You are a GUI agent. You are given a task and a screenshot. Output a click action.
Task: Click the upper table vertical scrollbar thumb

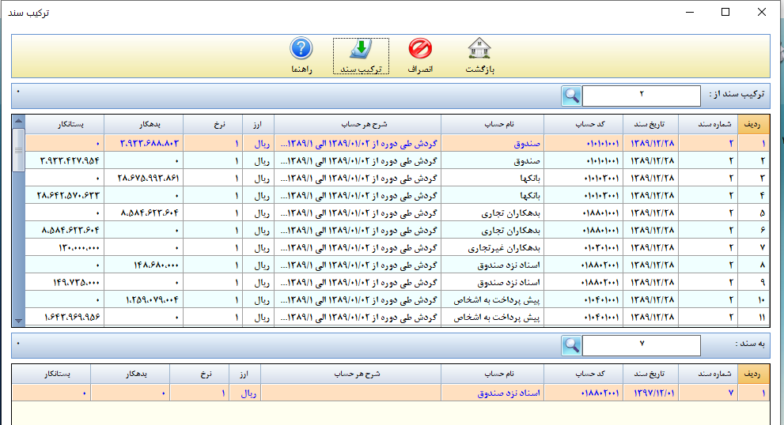[19, 150]
